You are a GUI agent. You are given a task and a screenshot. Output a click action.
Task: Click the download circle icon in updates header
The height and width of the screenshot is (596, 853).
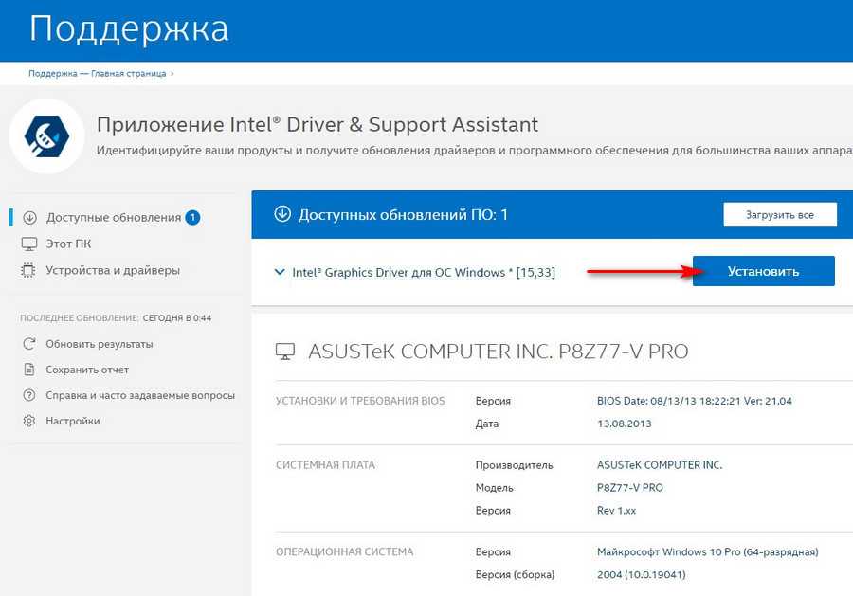(x=282, y=214)
